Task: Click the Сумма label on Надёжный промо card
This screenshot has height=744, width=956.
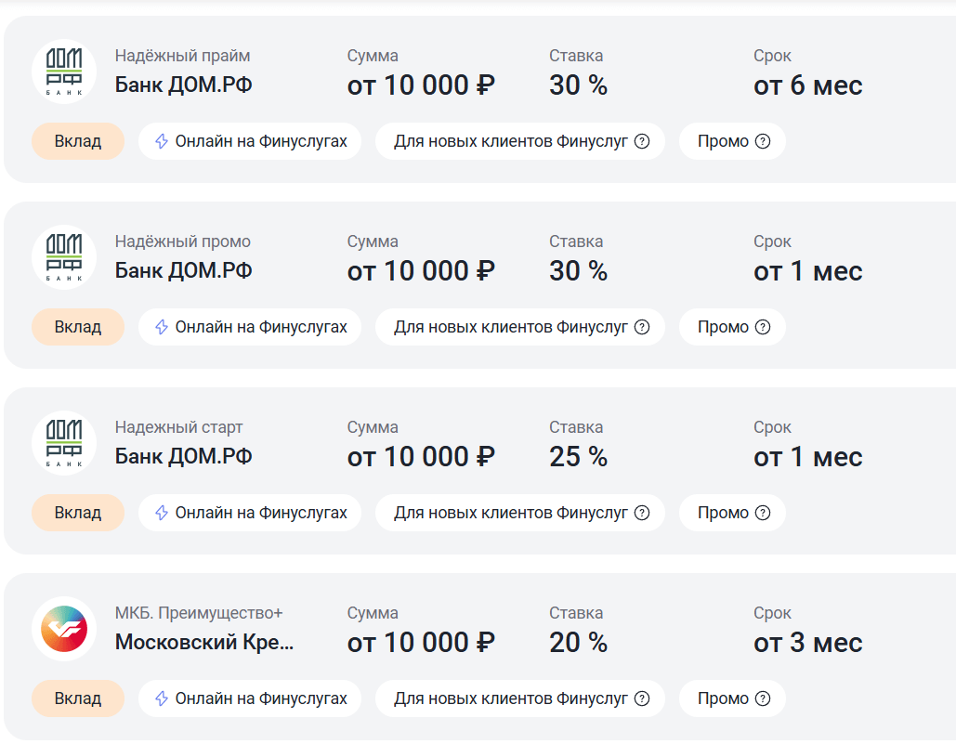Action: [373, 241]
